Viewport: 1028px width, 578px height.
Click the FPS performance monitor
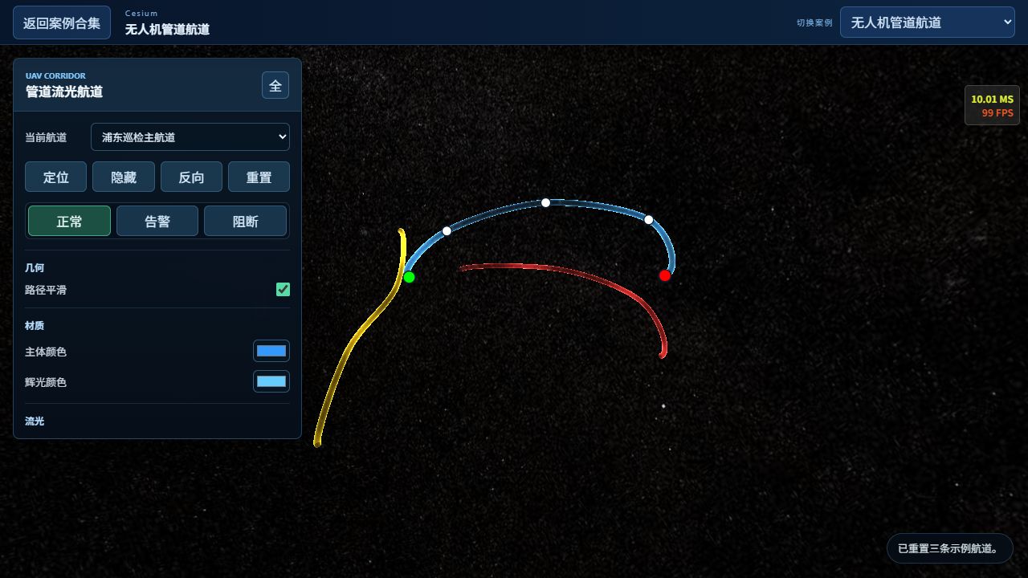(x=992, y=105)
